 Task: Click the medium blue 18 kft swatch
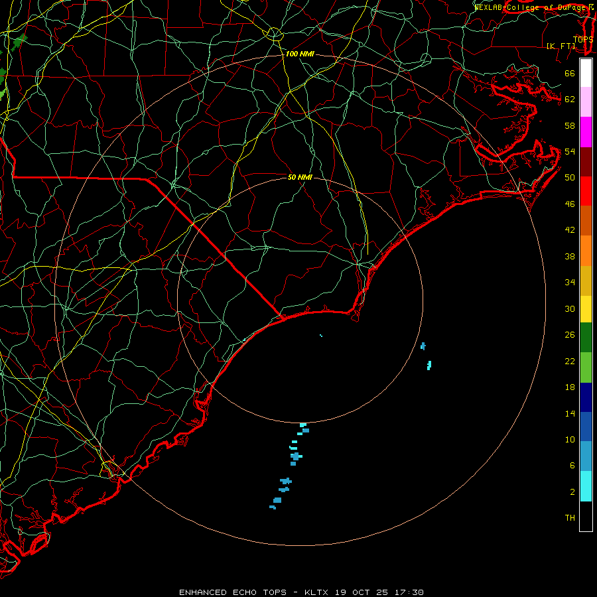click(x=586, y=427)
